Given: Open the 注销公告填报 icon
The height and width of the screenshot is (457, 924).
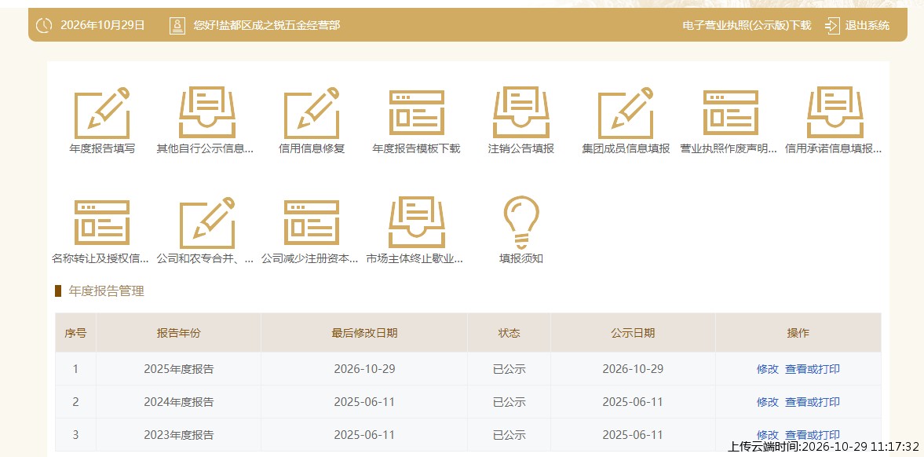Looking at the screenshot, I should pos(521,113).
